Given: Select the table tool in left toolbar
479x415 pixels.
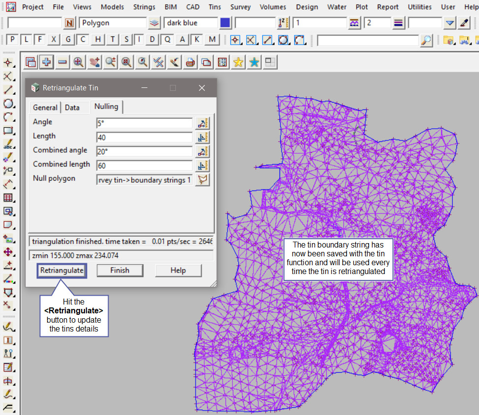Looking at the screenshot, I should 8,197.
